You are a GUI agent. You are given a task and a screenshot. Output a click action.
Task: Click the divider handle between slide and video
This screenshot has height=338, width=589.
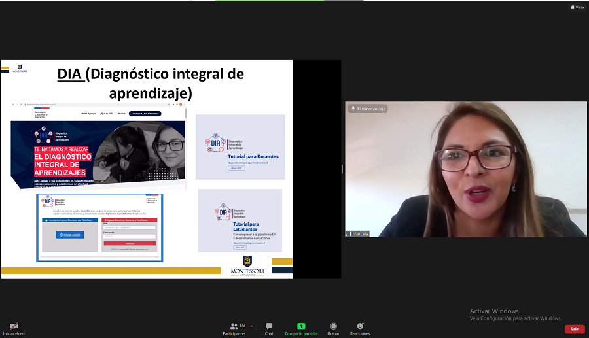pyautogui.click(x=343, y=169)
